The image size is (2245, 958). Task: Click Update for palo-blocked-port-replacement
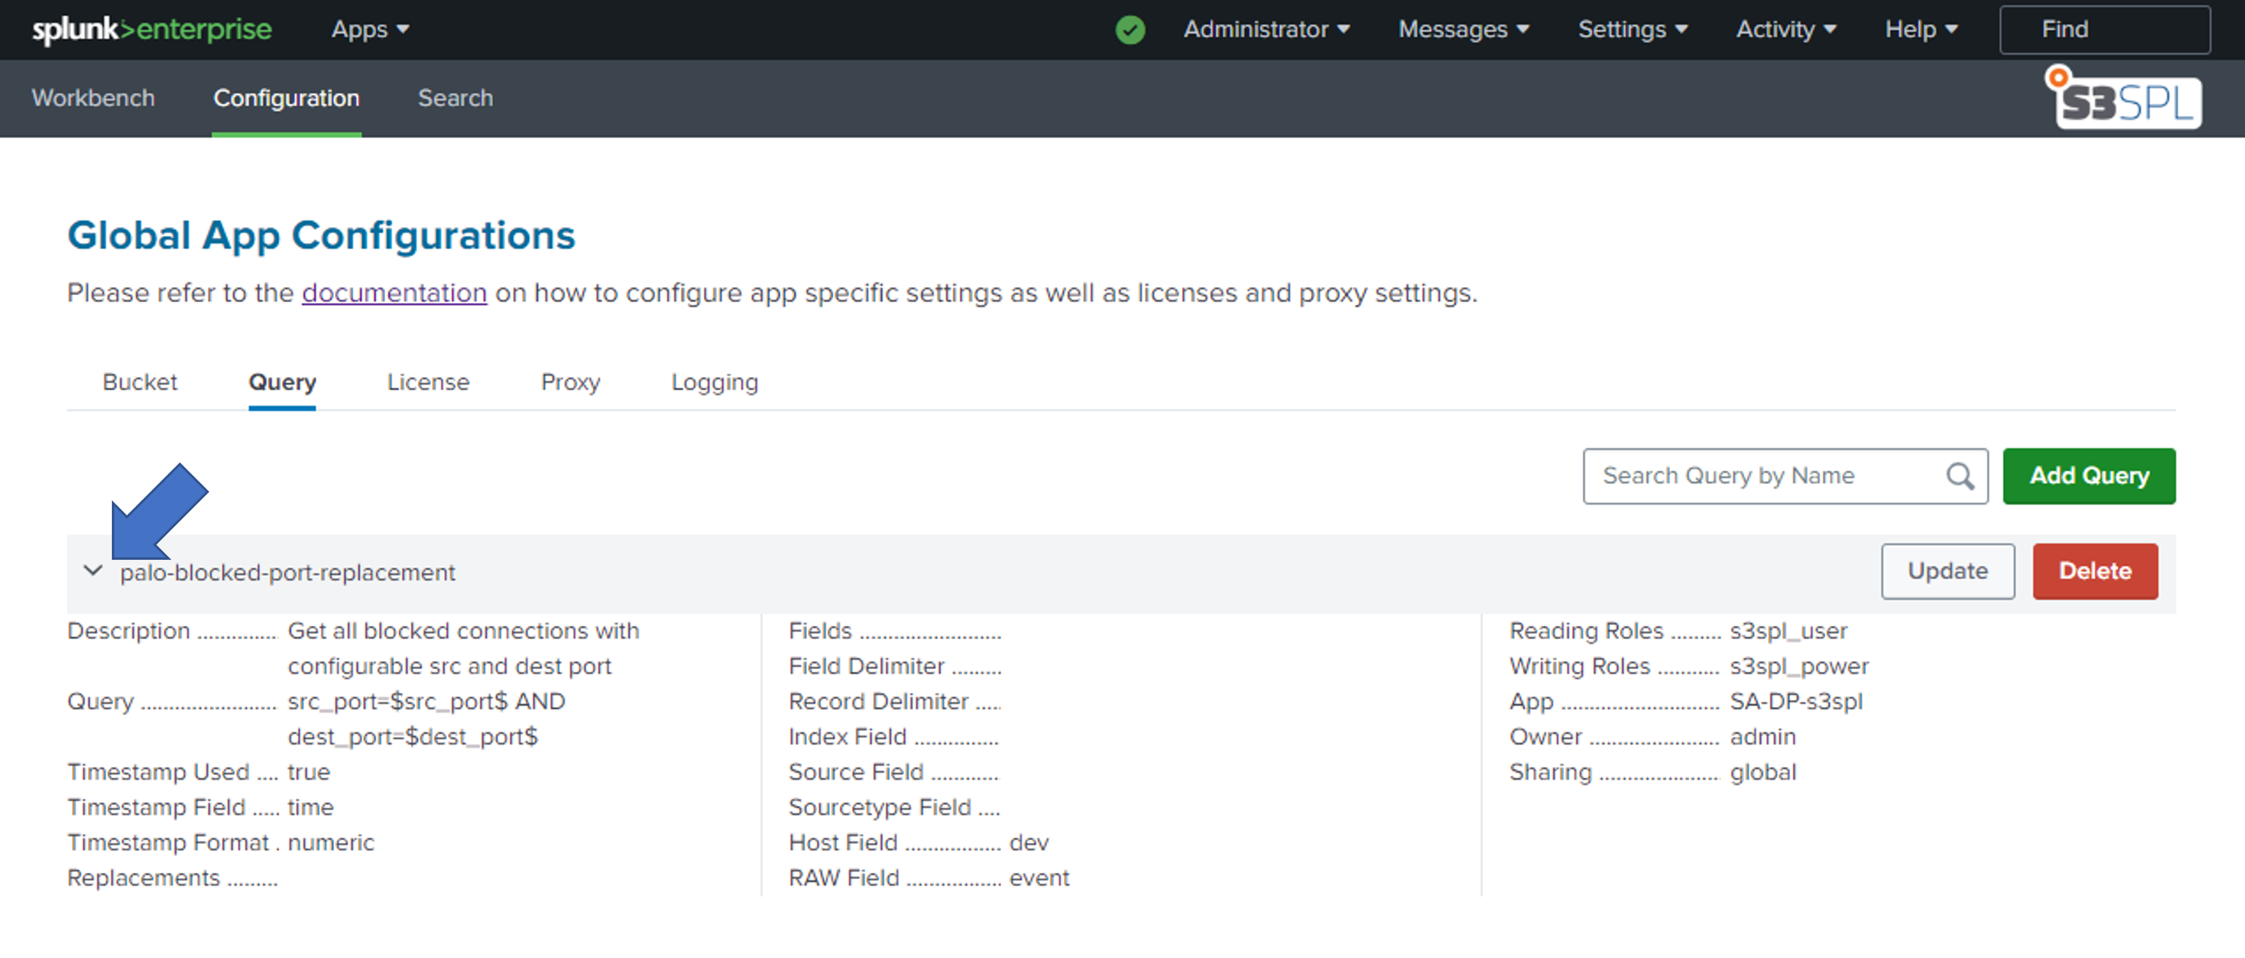tap(1948, 571)
